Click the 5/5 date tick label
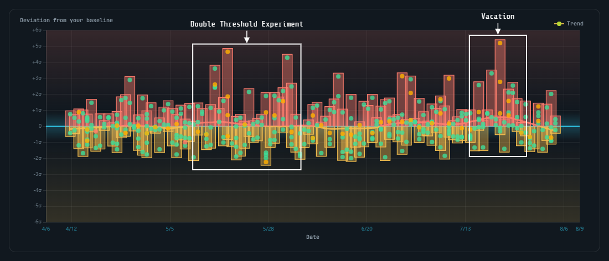609x261 pixels. pos(170,229)
